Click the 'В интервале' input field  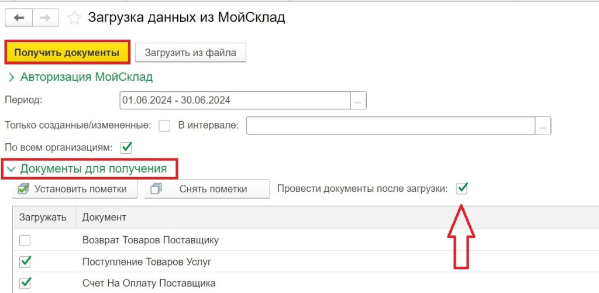[391, 125]
